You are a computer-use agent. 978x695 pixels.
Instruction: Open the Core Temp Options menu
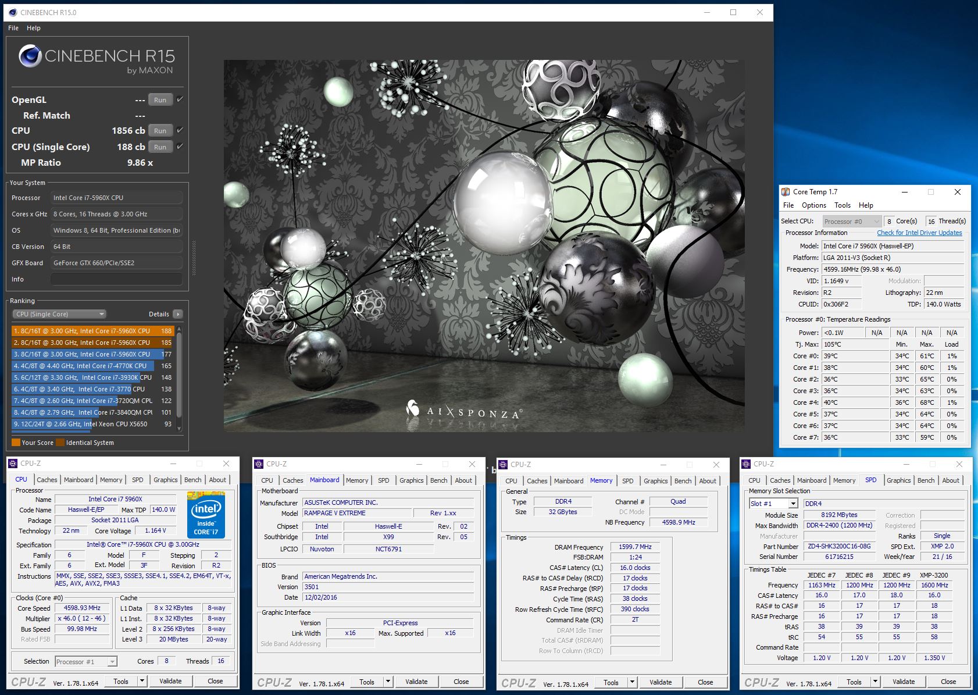coord(814,205)
